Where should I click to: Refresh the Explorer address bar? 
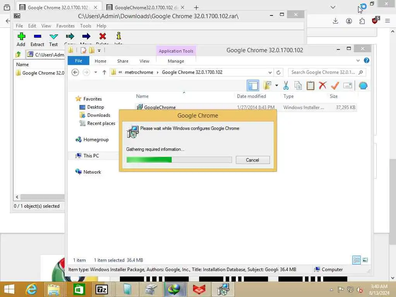pos(278,72)
